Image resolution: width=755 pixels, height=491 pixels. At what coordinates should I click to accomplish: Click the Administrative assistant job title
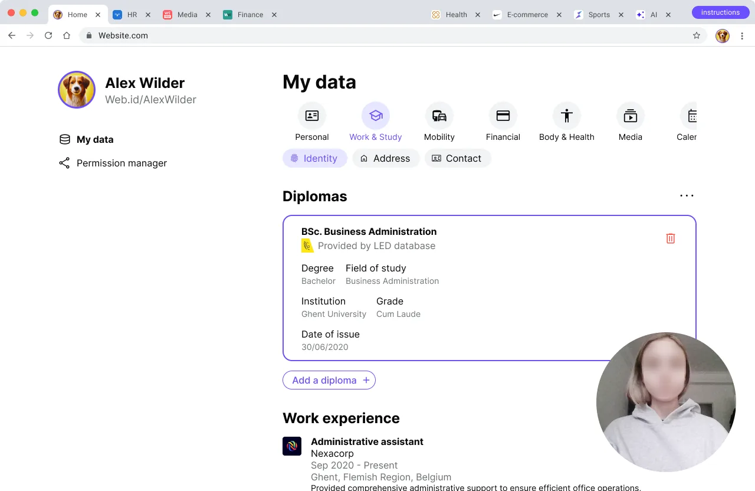(x=367, y=441)
